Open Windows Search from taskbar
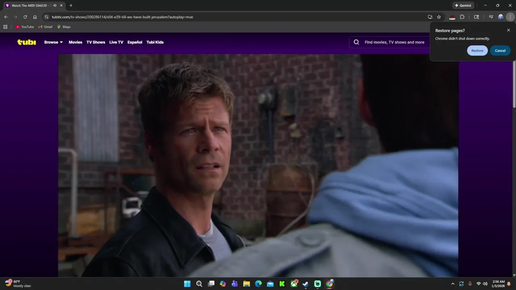This screenshot has width=516, height=290. [199, 284]
